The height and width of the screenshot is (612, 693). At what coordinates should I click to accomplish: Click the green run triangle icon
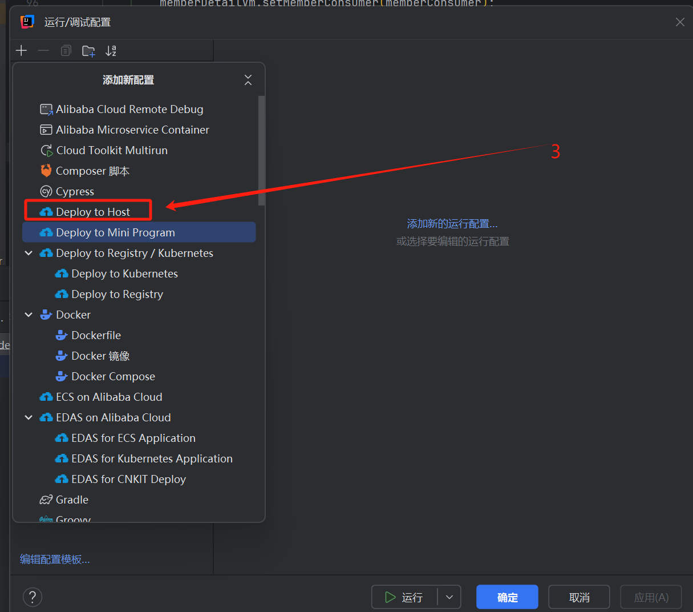(390, 597)
